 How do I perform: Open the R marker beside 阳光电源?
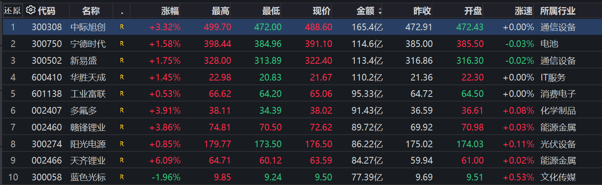(x=122, y=144)
